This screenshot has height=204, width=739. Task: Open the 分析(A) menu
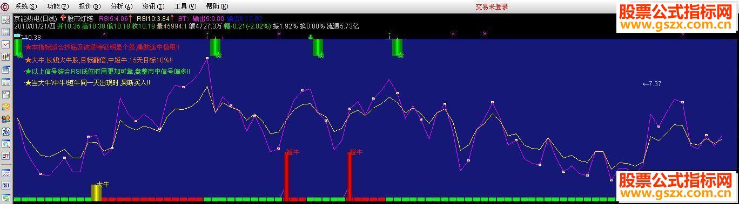tap(122, 6)
